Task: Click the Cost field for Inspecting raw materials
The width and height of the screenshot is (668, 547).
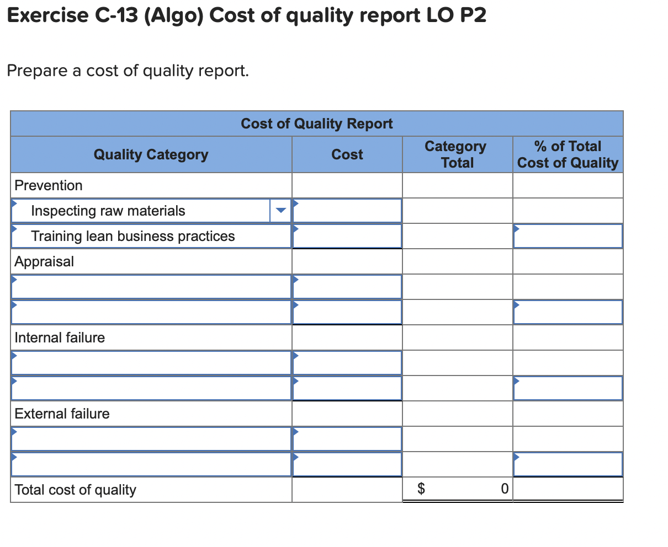Action: [347, 210]
